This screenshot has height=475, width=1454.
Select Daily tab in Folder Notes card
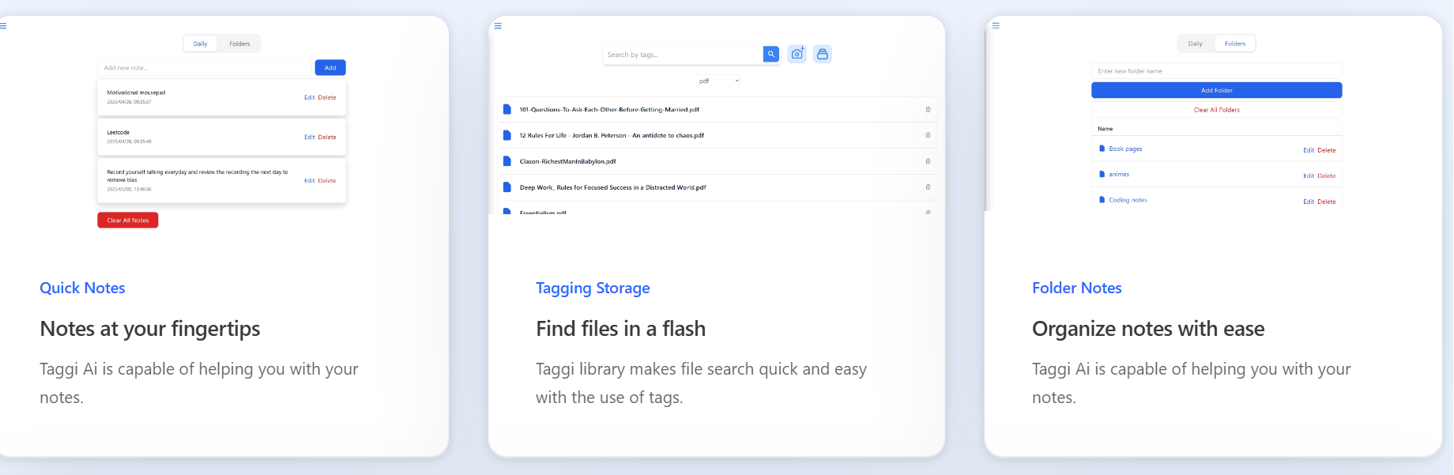[x=1195, y=44]
